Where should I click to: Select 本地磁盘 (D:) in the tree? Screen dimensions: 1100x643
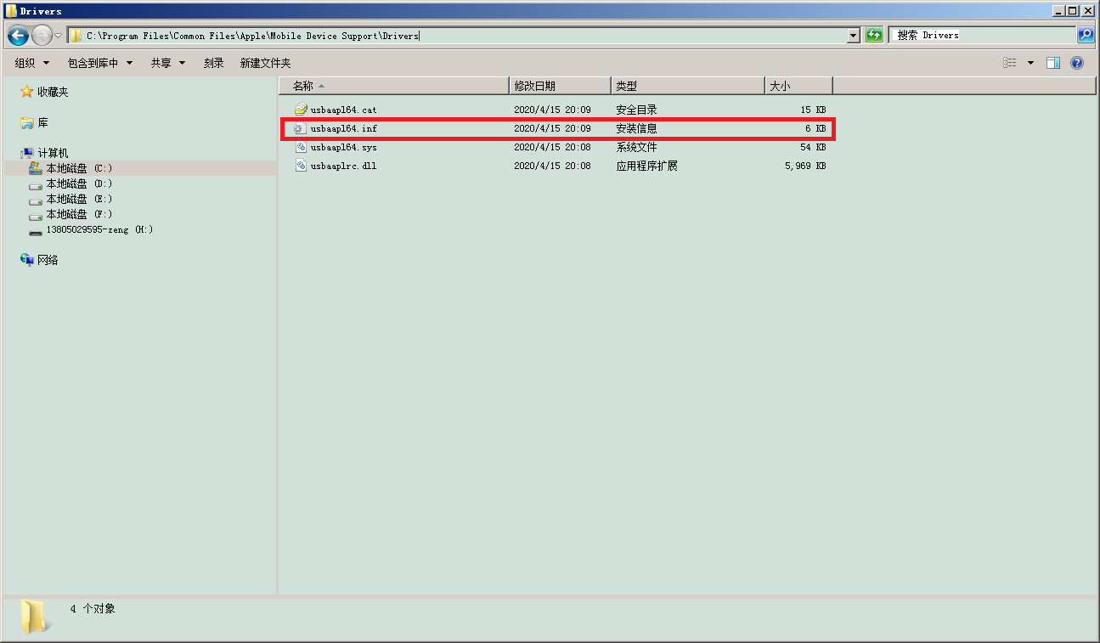point(79,184)
